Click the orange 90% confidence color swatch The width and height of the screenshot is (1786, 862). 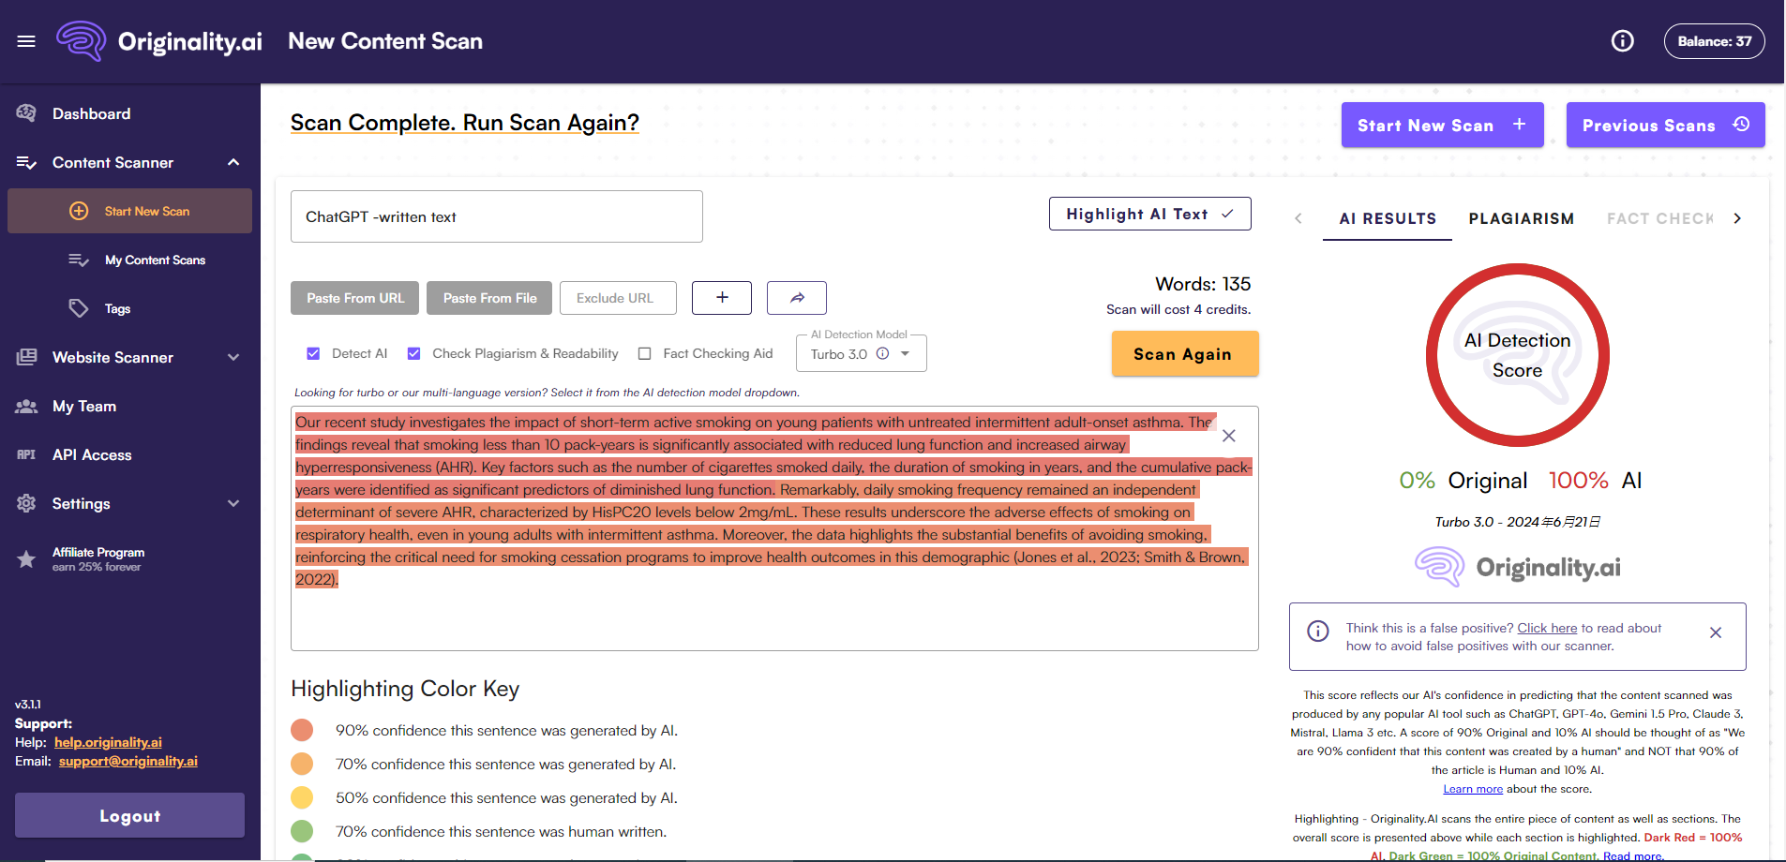pos(302,730)
